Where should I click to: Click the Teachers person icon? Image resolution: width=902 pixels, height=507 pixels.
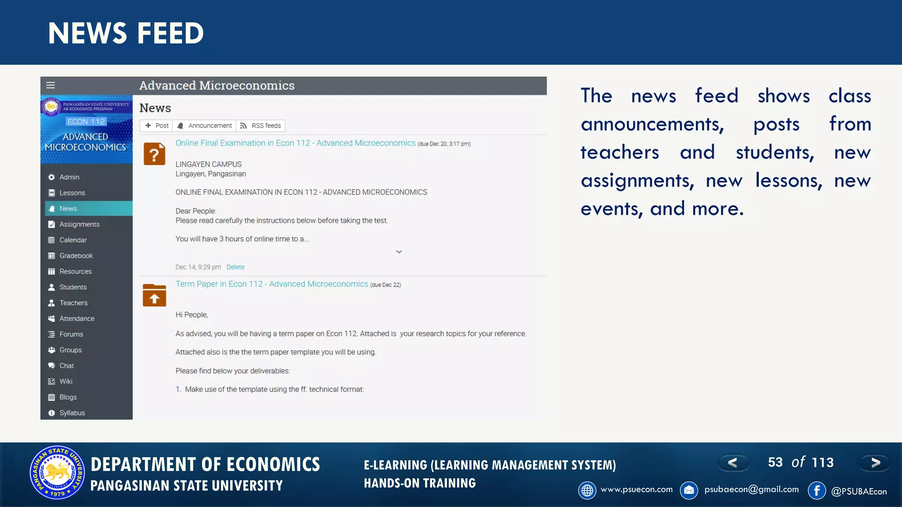tap(52, 303)
